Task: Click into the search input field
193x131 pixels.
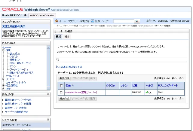Action: (124, 21)
